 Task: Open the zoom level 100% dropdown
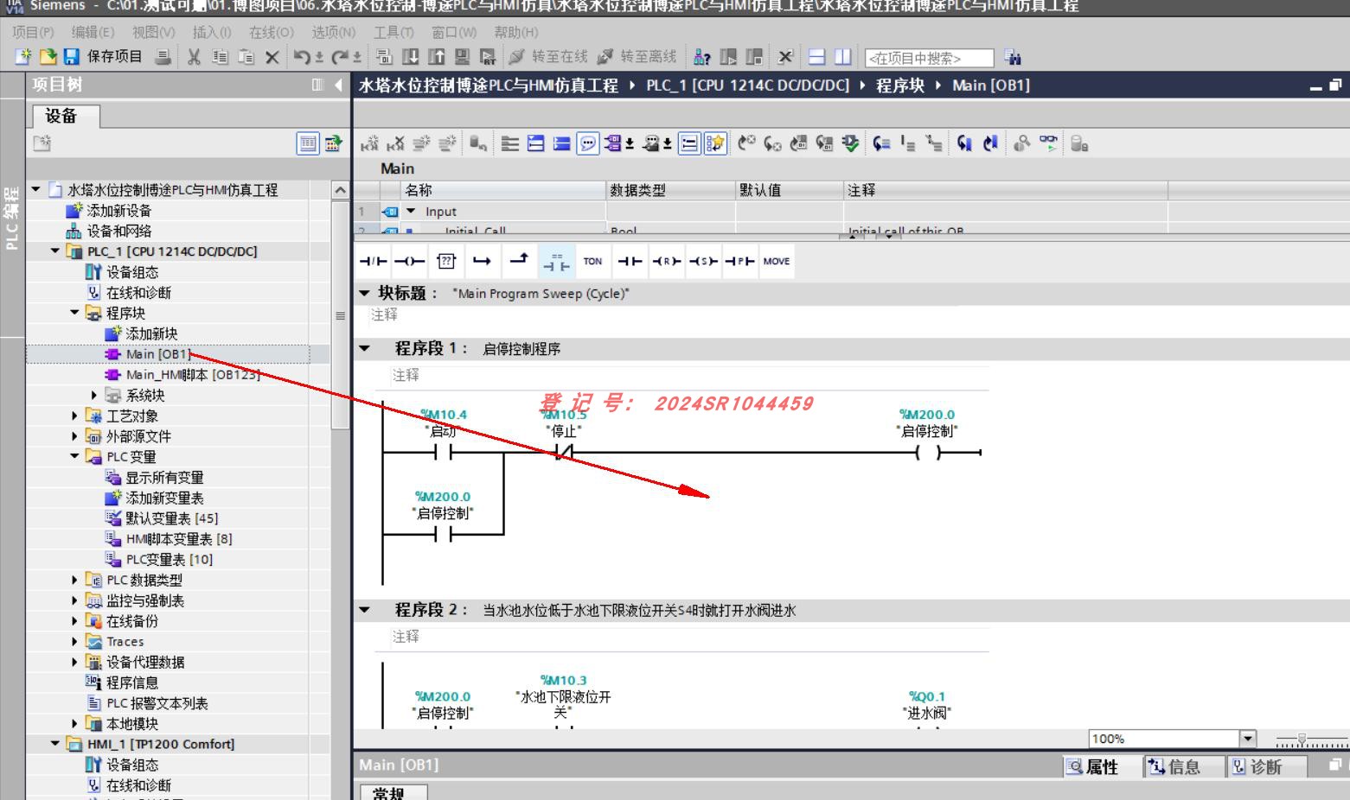tap(1247, 739)
